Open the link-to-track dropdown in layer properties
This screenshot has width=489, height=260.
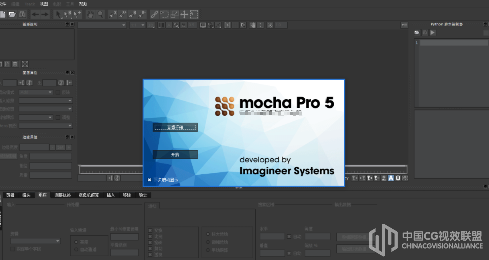tap(36, 117)
